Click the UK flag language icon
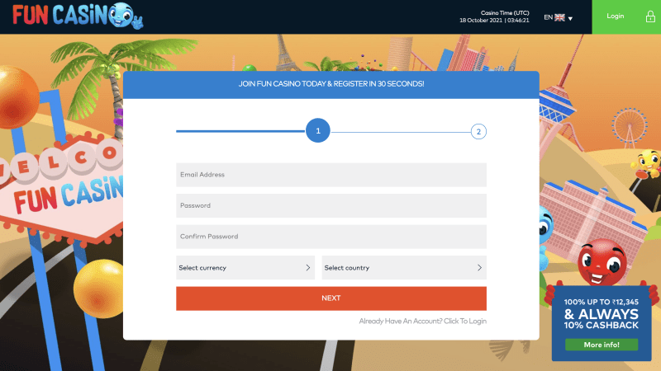This screenshot has width=661, height=371. 559,17
